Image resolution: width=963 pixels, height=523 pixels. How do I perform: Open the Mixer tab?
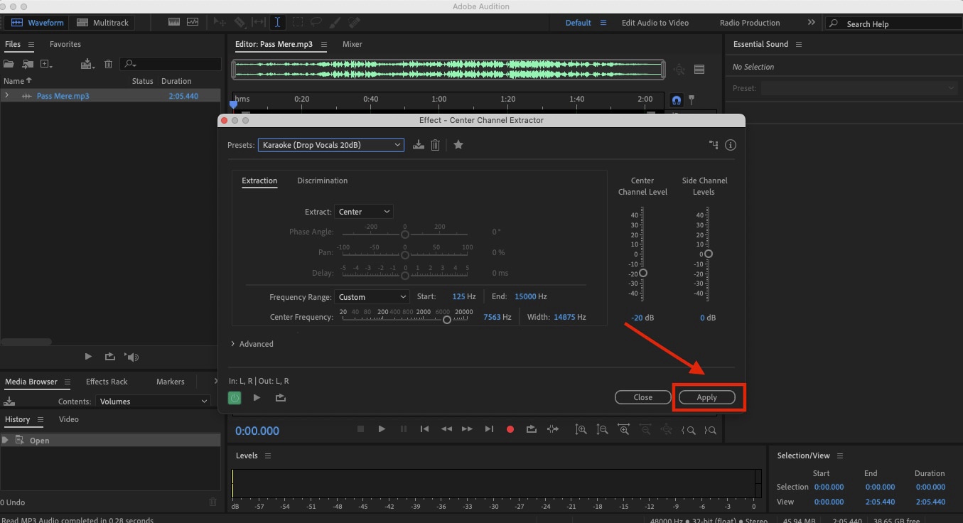353,44
